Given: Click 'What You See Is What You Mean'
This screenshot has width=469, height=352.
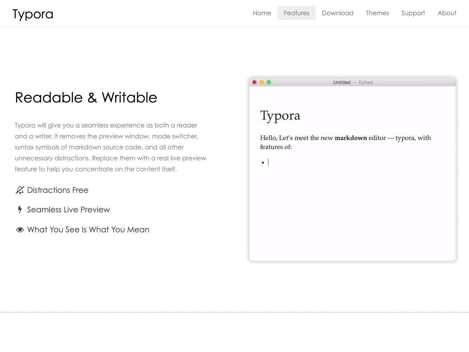Looking at the screenshot, I should (88, 230).
